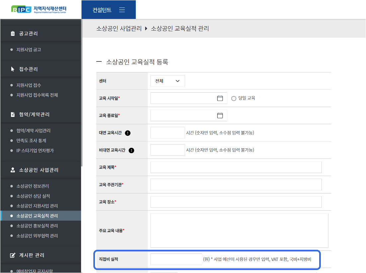Screen dimensions: 366x273
Task: Click info icon next to 대면 교육시간
Action: tap(128, 133)
